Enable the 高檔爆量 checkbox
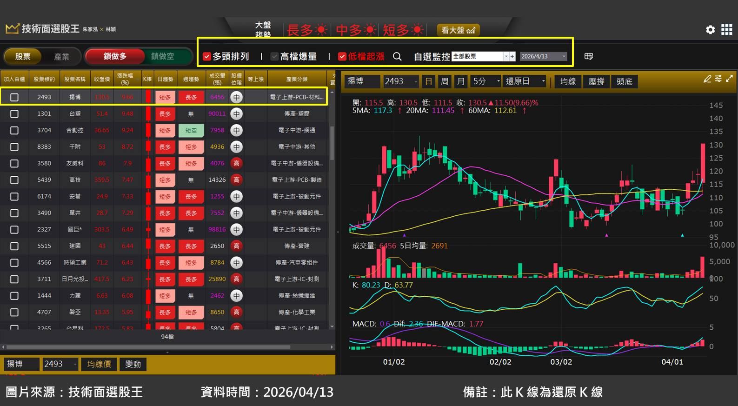The height and width of the screenshot is (406, 738). click(274, 57)
